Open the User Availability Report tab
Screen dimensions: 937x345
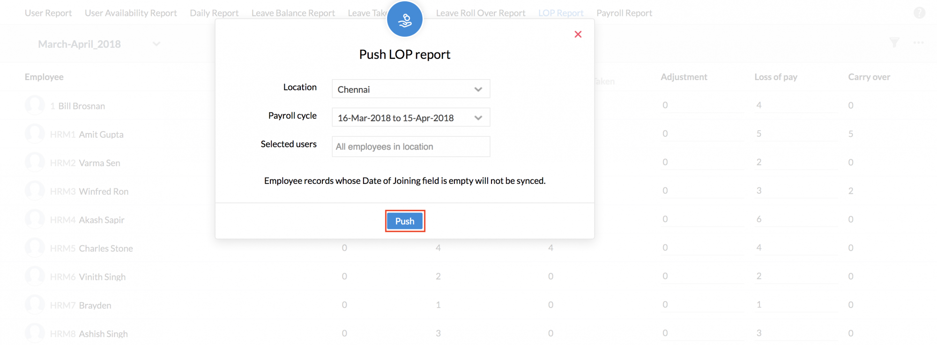click(x=131, y=13)
